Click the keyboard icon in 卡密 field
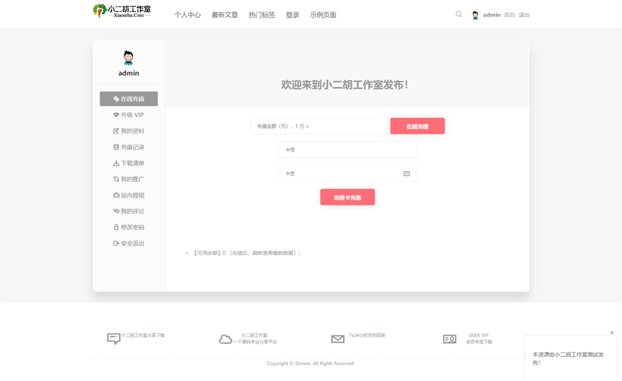 (x=407, y=173)
